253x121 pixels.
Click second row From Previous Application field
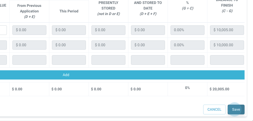(29, 45)
